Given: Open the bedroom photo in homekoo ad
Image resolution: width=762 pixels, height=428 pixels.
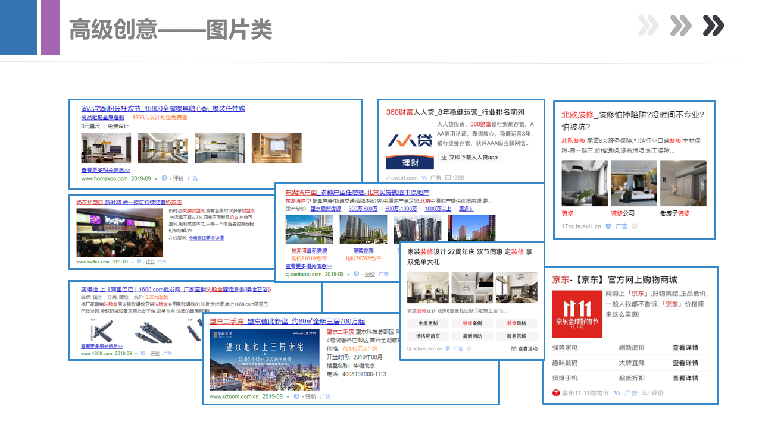Looking at the screenshot, I should pos(163,148).
